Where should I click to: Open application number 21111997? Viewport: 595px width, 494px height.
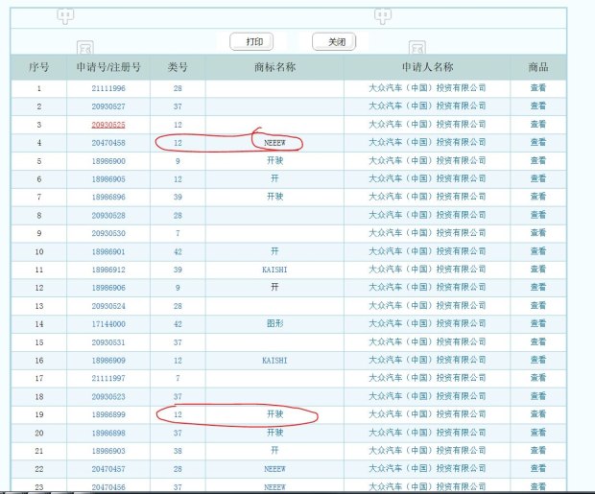[108, 378]
